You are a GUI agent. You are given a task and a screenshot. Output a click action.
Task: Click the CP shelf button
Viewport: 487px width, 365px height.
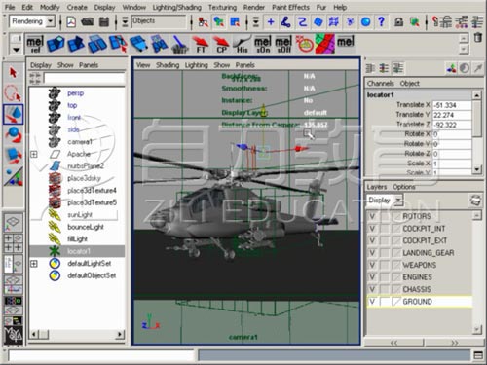coord(221,45)
